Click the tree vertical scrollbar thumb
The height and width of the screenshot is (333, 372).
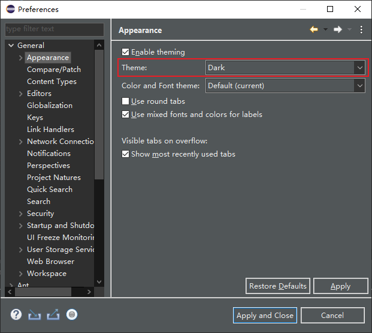99,115
